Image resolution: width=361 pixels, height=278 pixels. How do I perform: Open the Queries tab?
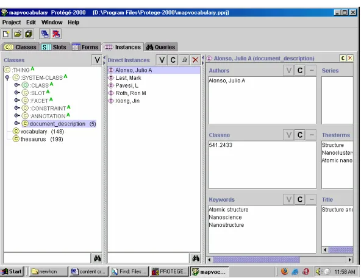tap(161, 47)
